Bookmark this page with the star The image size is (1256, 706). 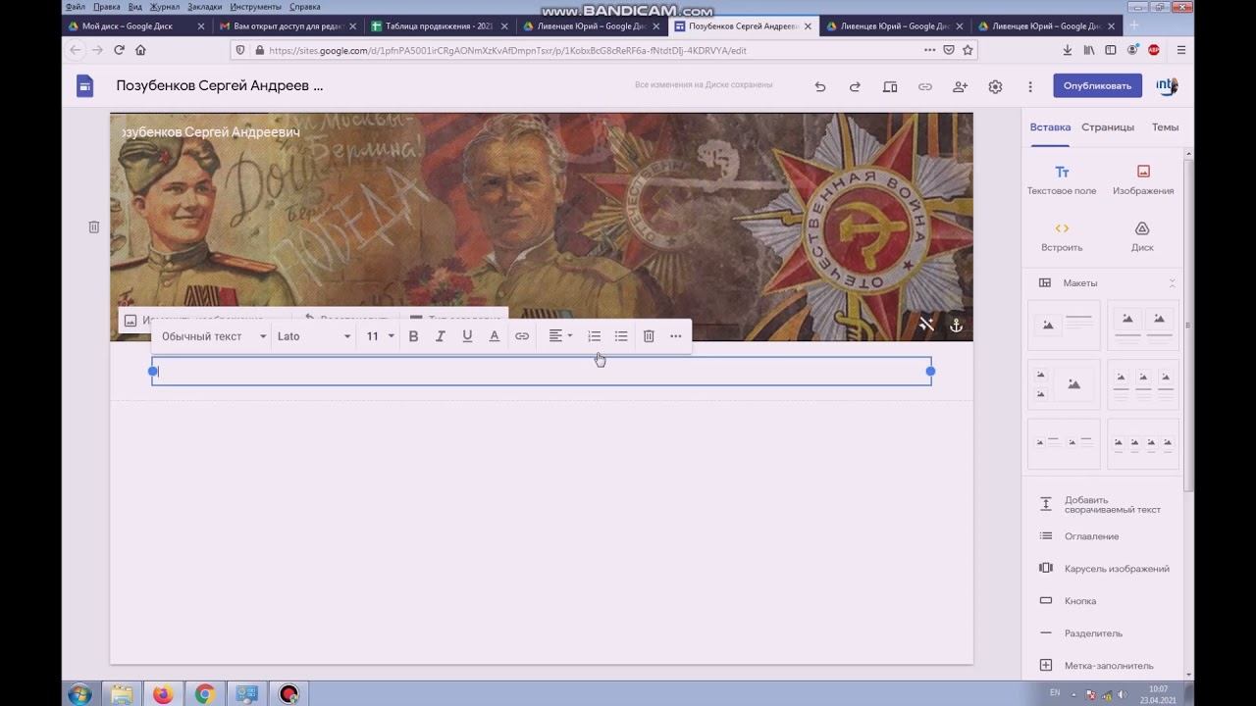968,50
